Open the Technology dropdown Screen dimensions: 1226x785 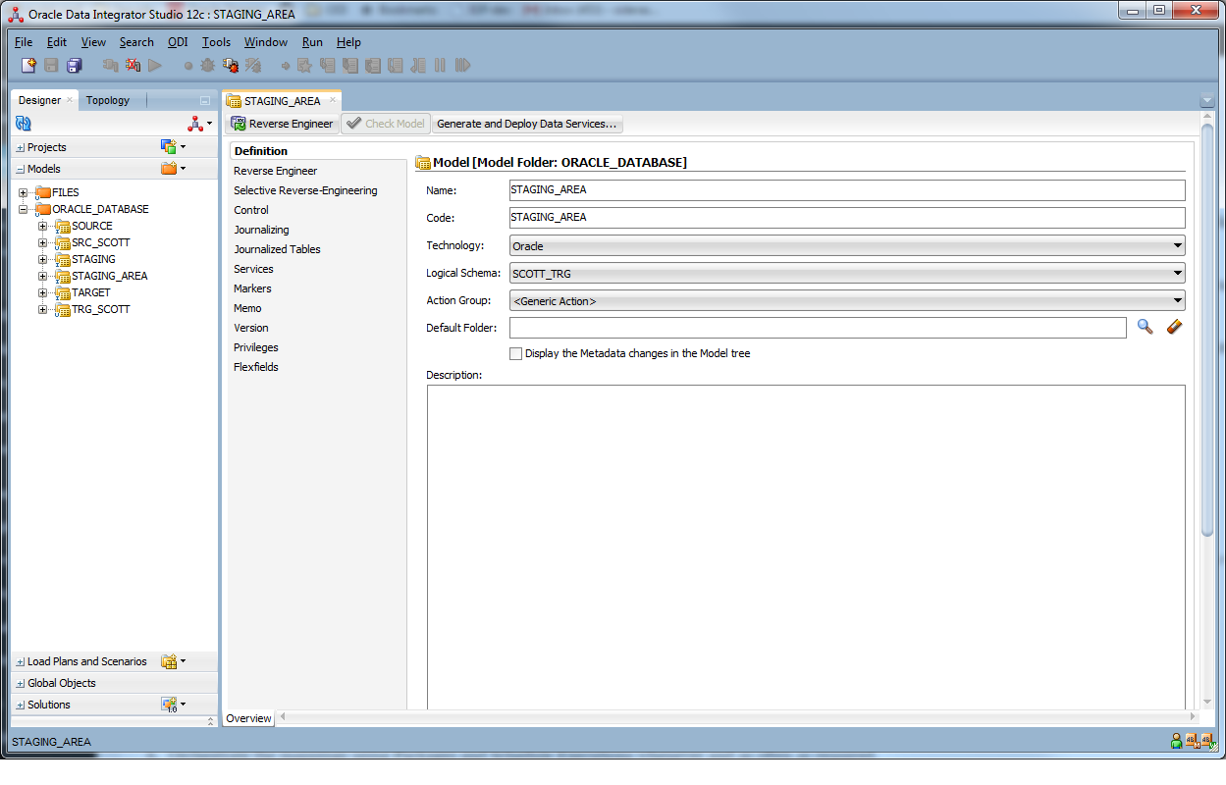[1177, 246]
